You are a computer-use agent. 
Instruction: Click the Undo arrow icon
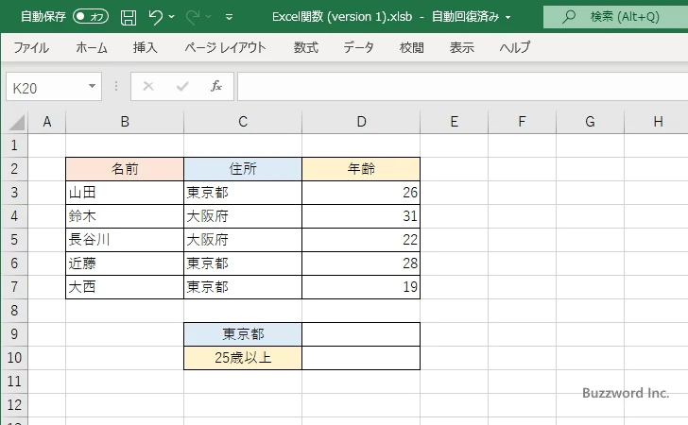[x=155, y=17]
